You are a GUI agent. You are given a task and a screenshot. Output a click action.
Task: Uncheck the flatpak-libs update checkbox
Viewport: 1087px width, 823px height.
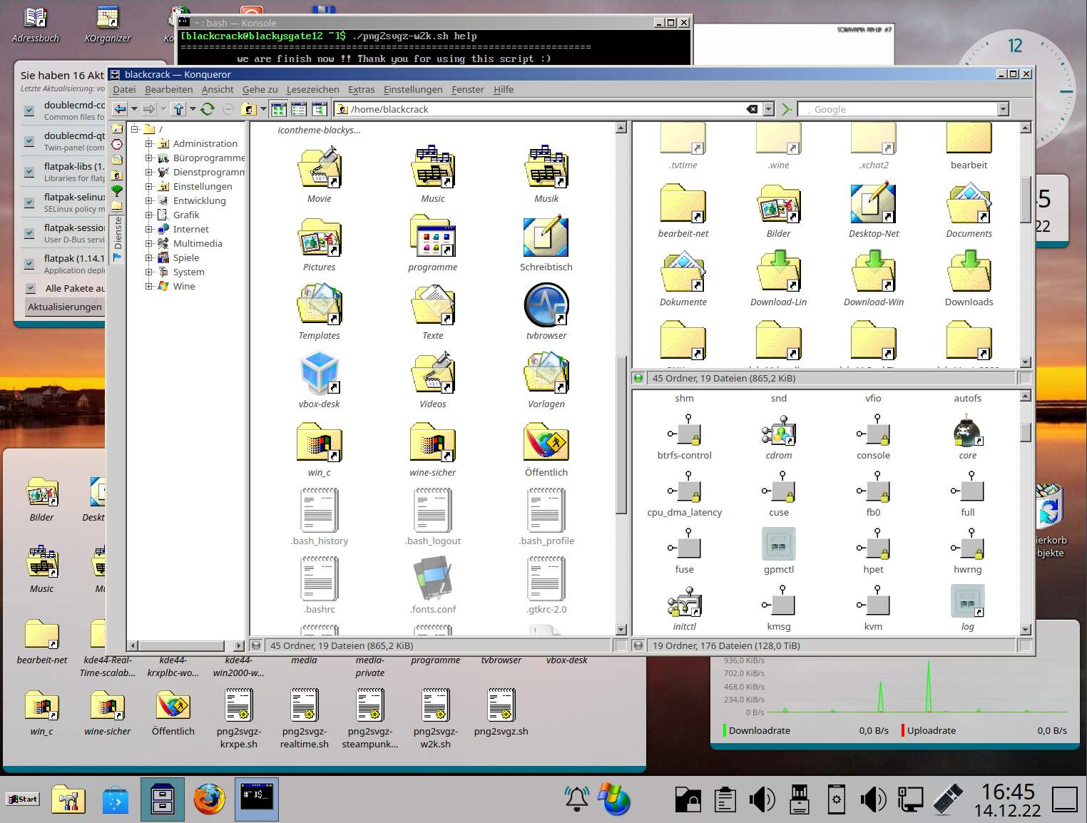[x=29, y=172]
